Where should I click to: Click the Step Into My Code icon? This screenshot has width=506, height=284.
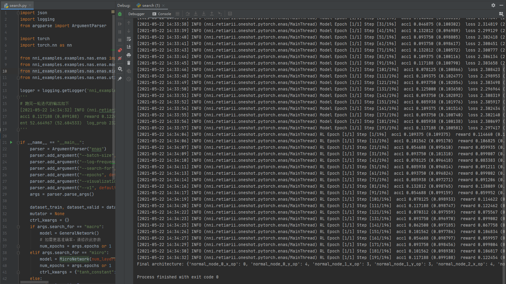coord(204,14)
